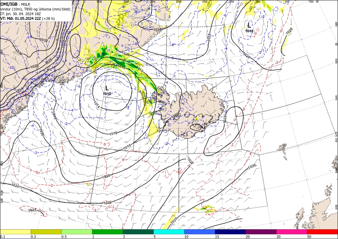Click the '-14' temperature contour label
Screen dimensions: 338x239
click(x=29, y=37)
